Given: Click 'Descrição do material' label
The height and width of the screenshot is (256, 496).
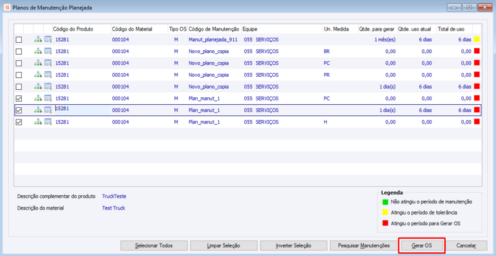Looking at the screenshot, I should [x=40, y=208].
